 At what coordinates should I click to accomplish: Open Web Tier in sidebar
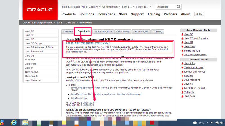coord(41,60)
